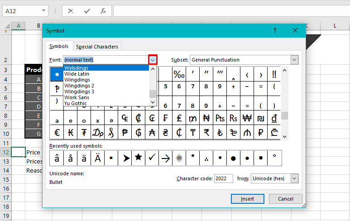Select the Dong currency symbol

pos(274,118)
